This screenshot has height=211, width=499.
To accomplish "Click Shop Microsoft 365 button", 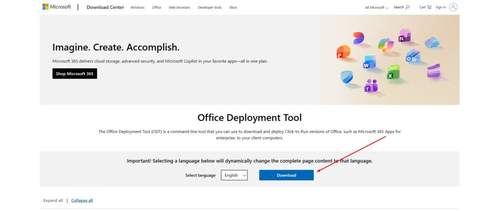I will [x=75, y=73].
